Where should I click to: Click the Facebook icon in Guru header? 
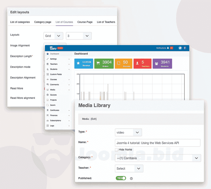[185, 48]
